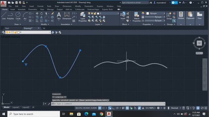Open the Start file tab

[x=7, y=28]
